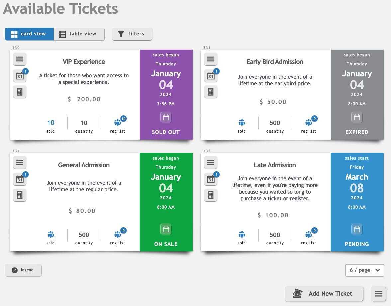Click the Early Bird Admission title
391x306 pixels.
[x=275, y=62]
